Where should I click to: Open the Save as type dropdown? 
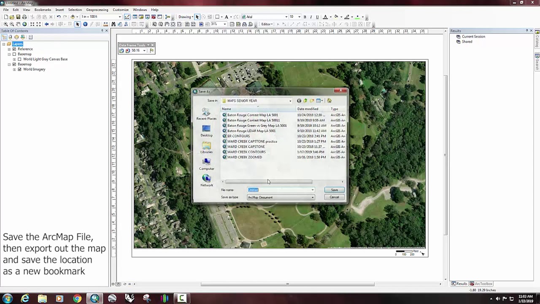[x=313, y=197]
